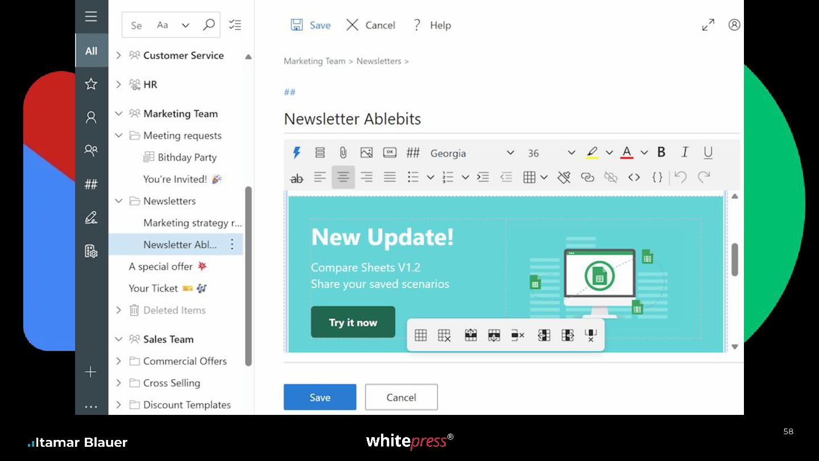Open the HTML source view icon
This screenshot has width=819, height=461.
click(634, 178)
